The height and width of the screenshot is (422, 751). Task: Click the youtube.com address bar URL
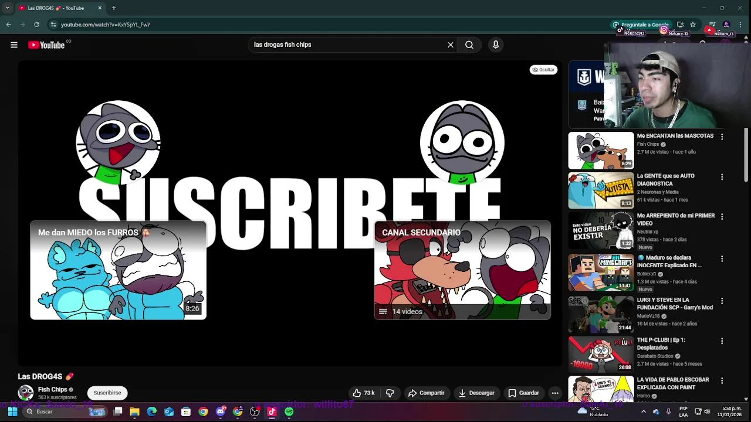(x=106, y=25)
